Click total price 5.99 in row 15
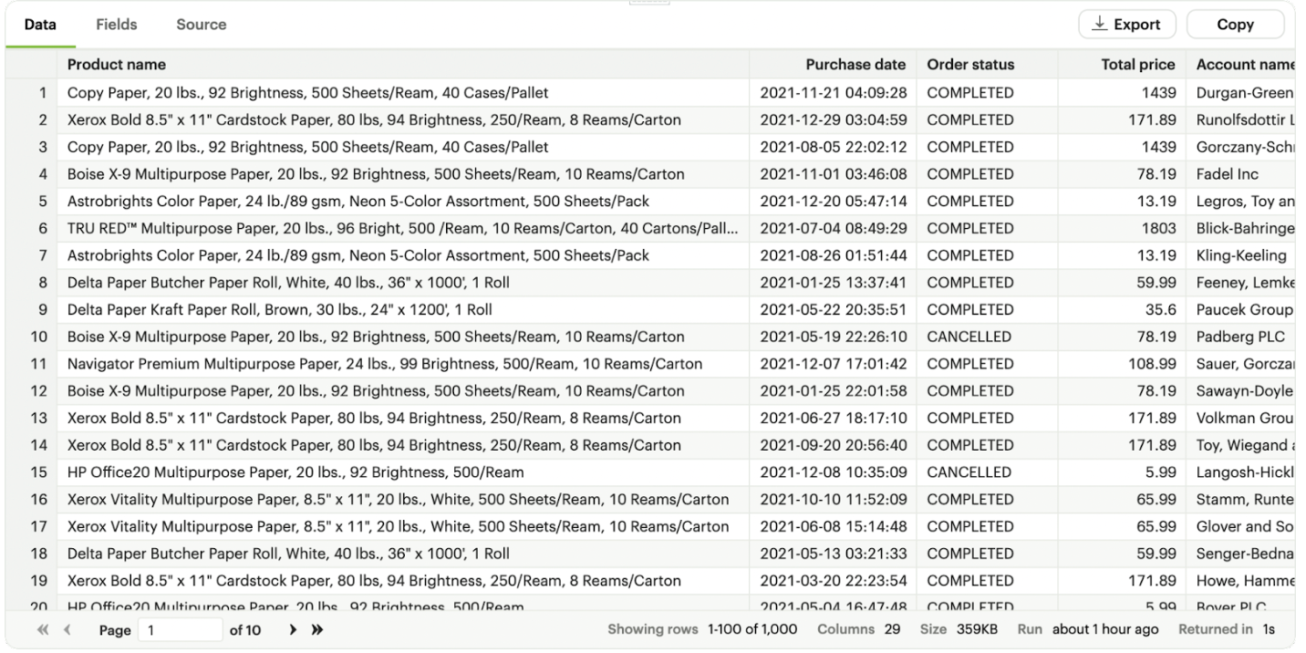Viewport: 1306px width, 653px height. (1122, 472)
